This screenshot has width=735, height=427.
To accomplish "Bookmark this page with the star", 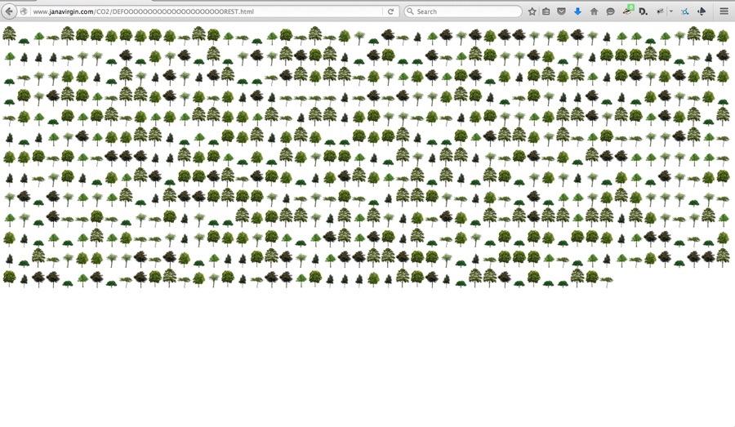I will pos(532,11).
